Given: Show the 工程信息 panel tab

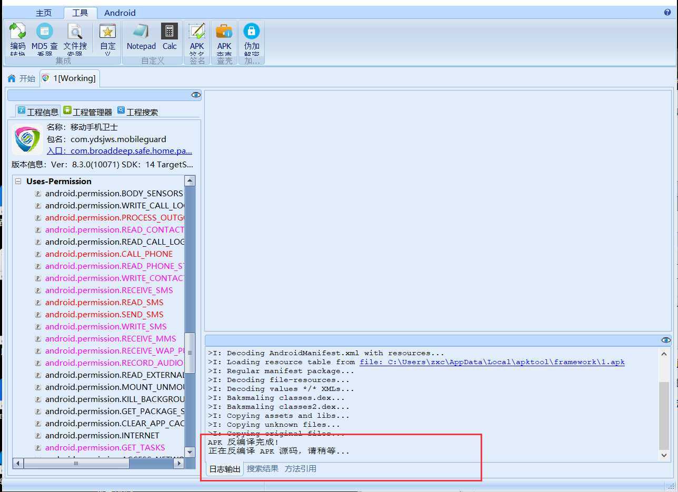Looking at the screenshot, I should pos(38,112).
